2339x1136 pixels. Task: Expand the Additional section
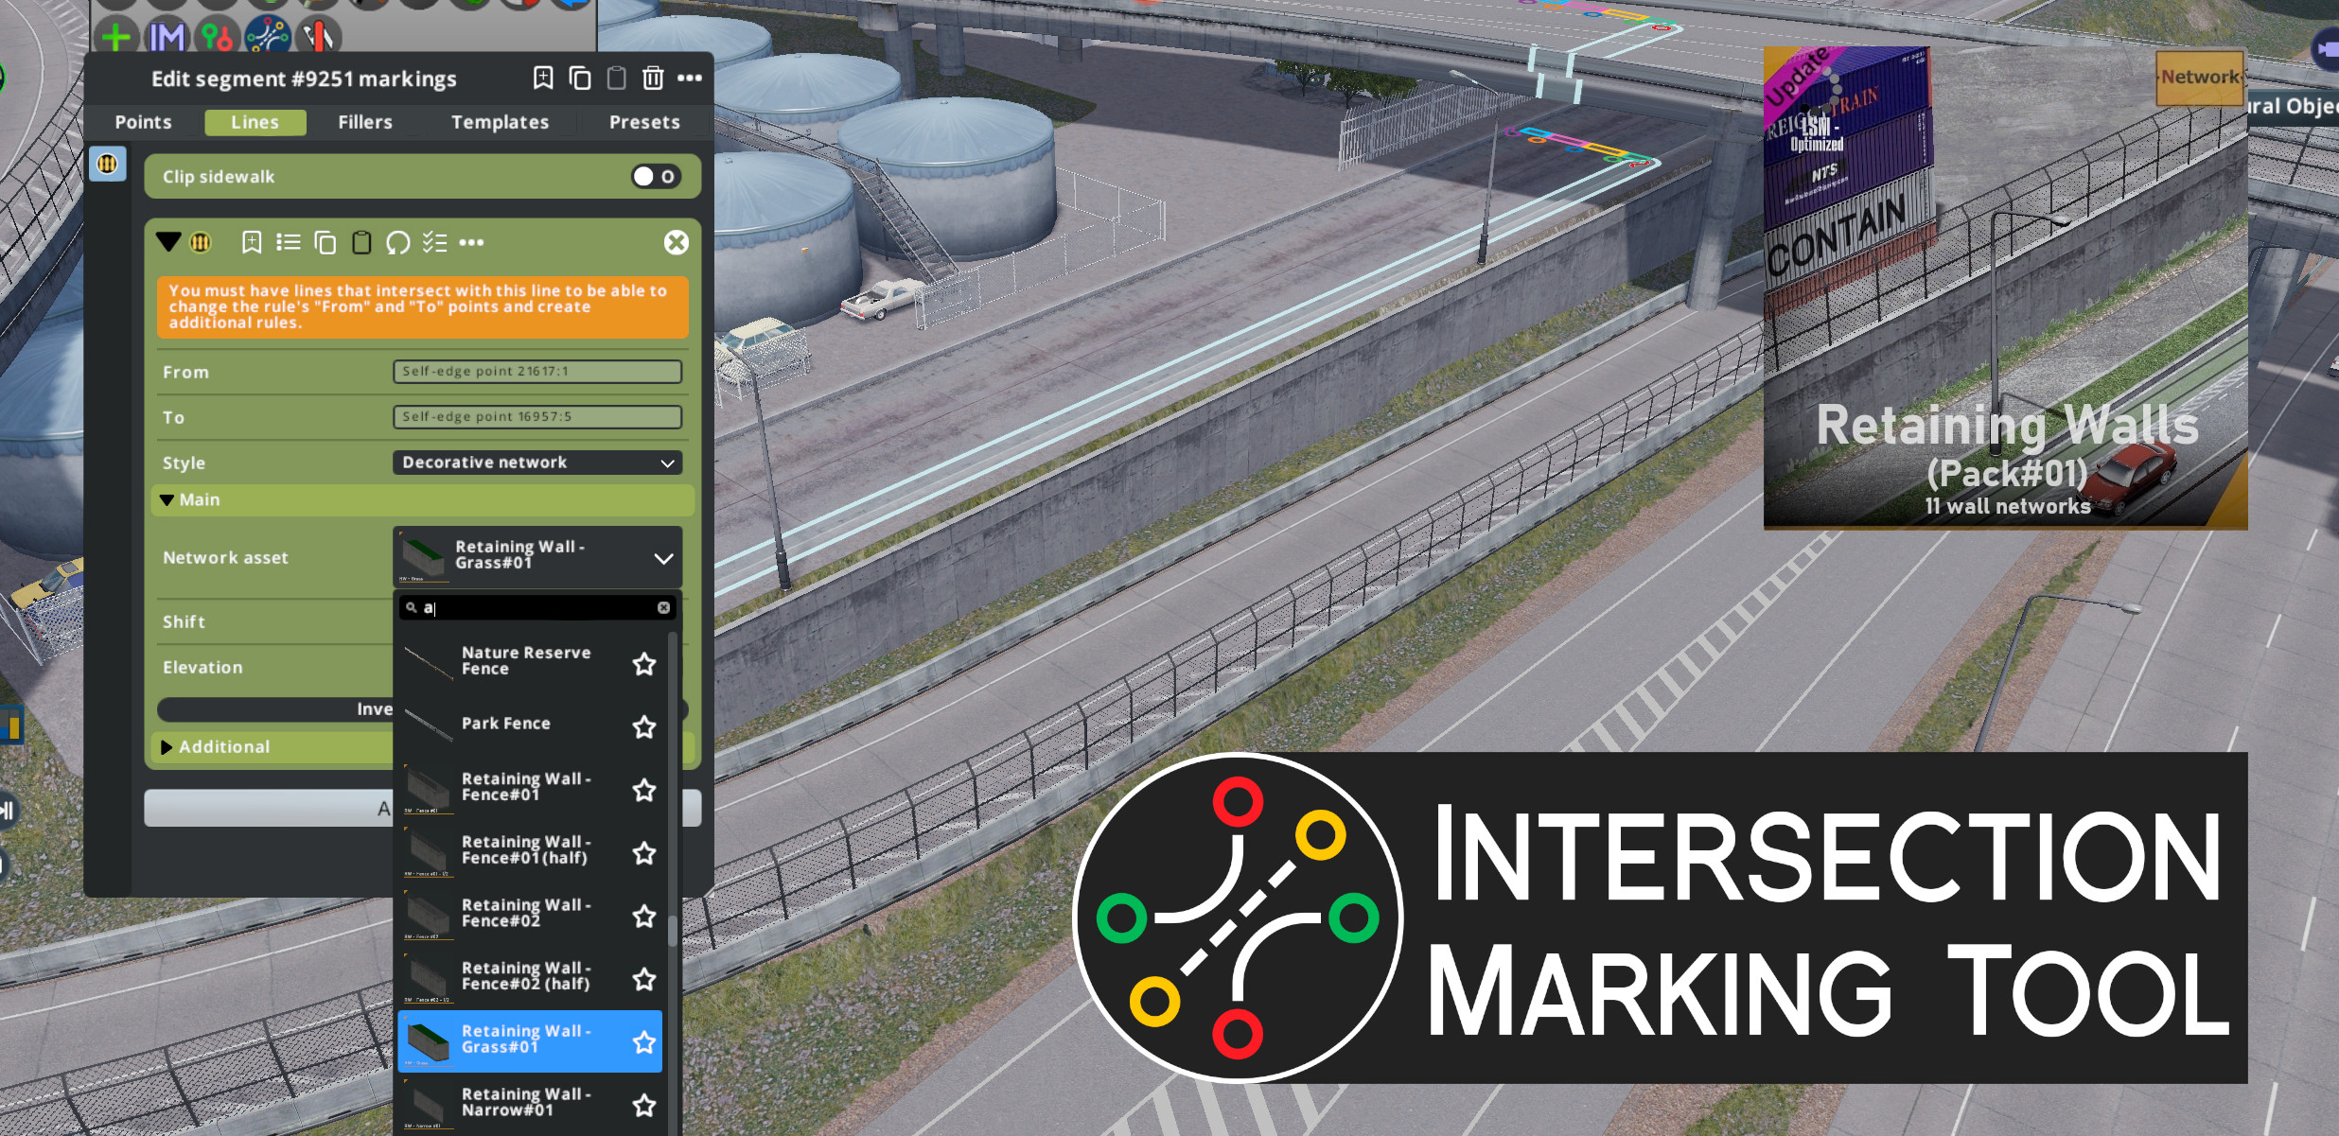tap(224, 746)
